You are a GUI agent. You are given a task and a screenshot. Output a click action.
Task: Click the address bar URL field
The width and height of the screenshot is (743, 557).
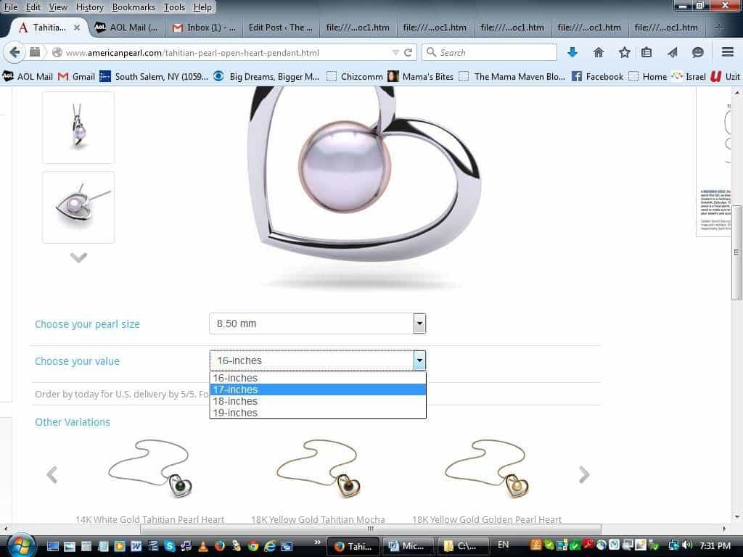tap(227, 52)
